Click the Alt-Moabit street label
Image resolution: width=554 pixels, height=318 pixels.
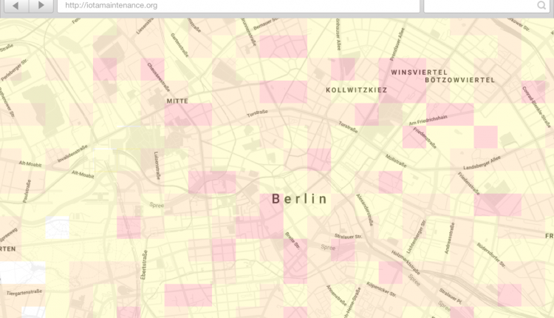point(83,174)
